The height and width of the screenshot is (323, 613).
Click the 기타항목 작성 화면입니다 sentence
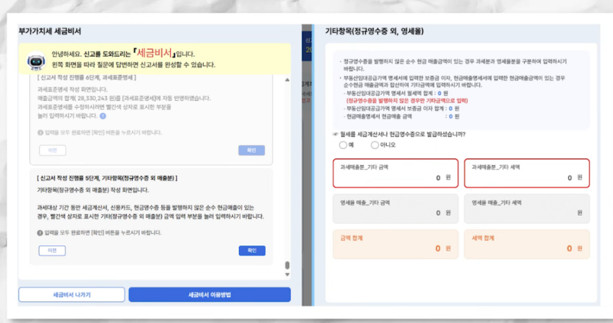93,191
